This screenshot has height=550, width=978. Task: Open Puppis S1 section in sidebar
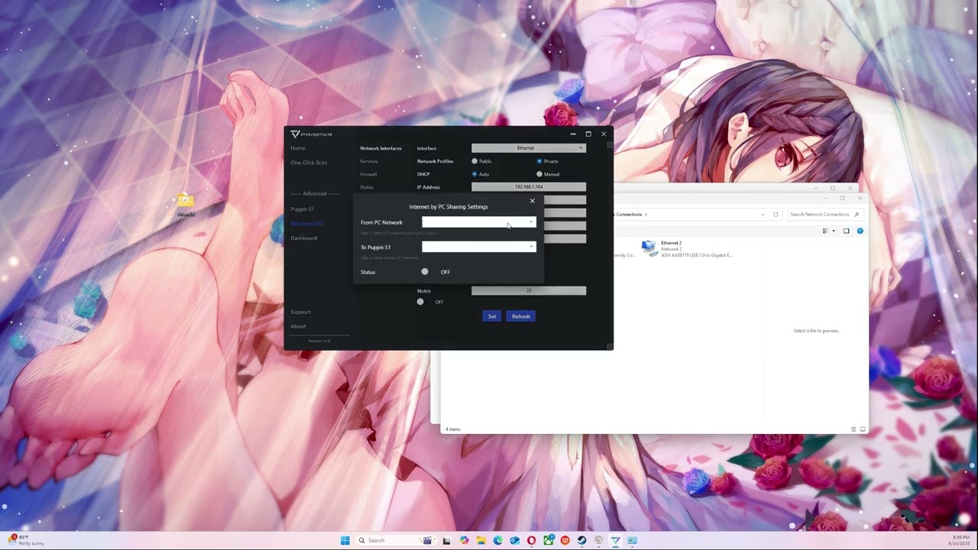(x=302, y=209)
